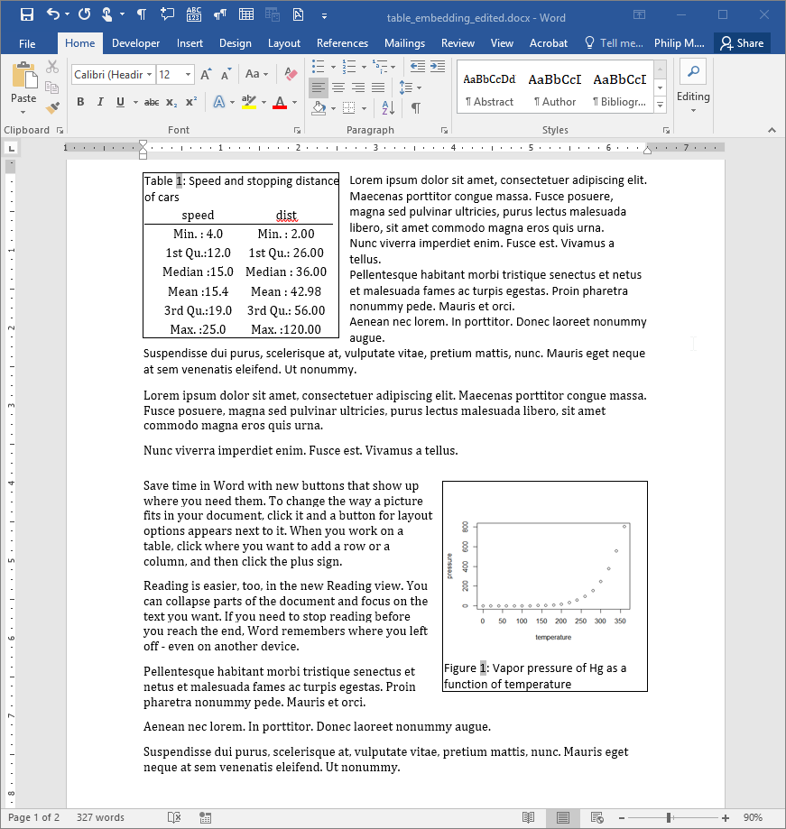This screenshot has height=829, width=786.
Task: Click the Repeat/Redo circular arrow icon
Action: (85, 14)
